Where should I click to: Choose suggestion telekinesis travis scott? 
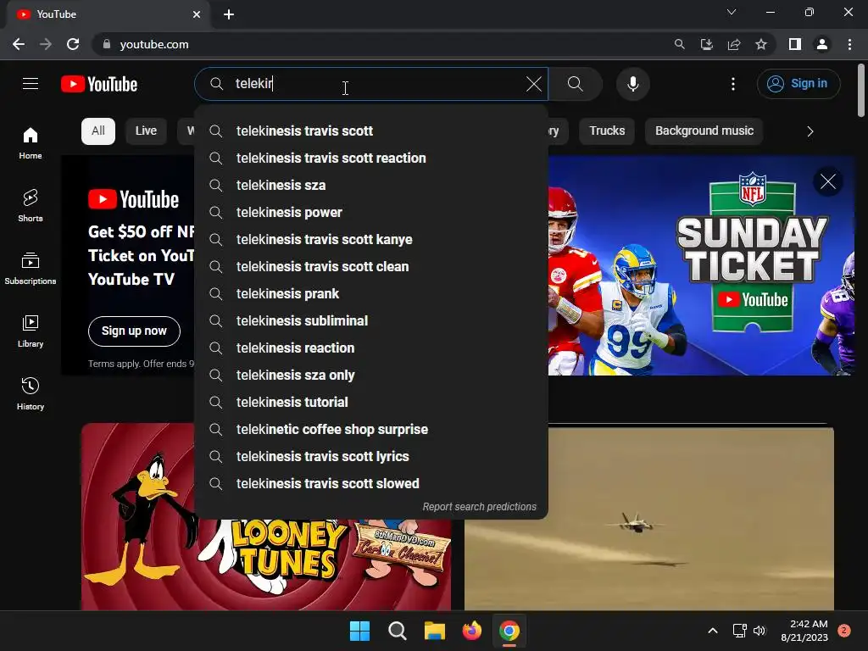tap(371, 131)
